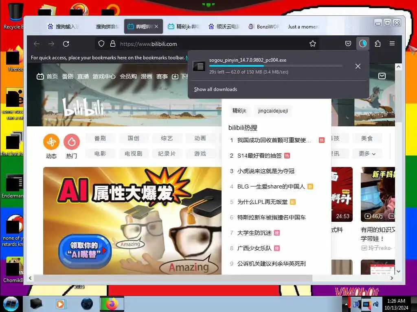
Task: Click the page vertical scrollbar down arrow
Action: [398, 271]
